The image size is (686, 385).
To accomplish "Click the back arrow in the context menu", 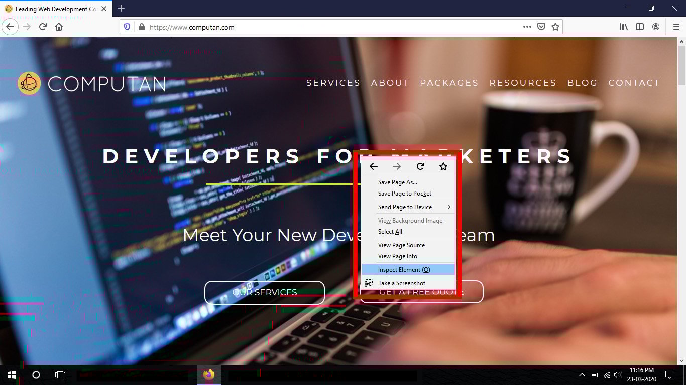I will (373, 166).
